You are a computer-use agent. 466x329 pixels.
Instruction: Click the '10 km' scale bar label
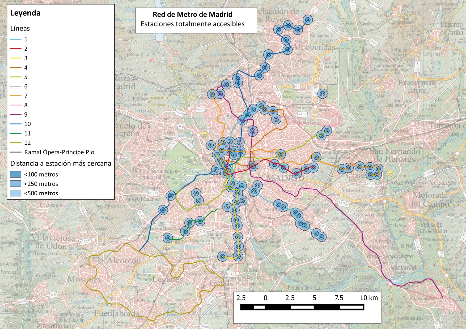pyautogui.click(x=368, y=298)
